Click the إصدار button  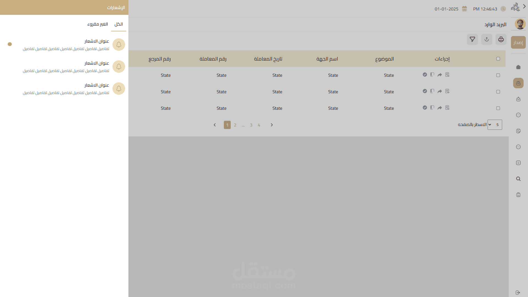coord(518,42)
